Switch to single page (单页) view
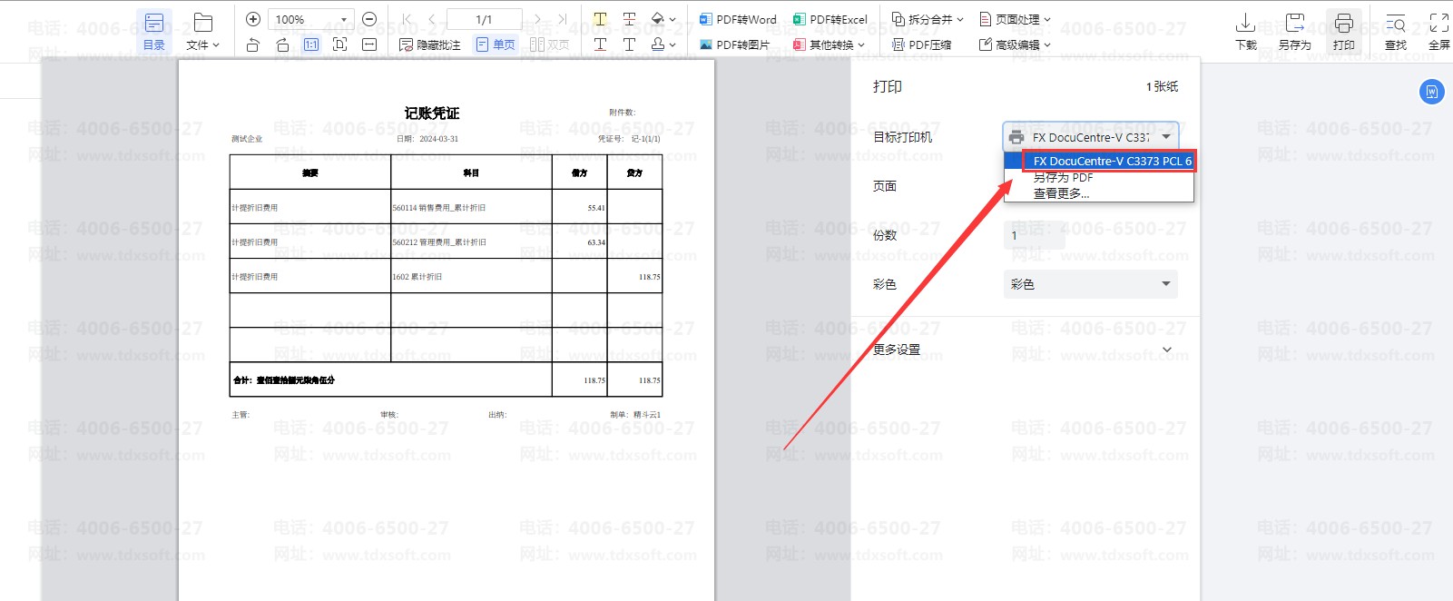This screenshot has height=601, width=1453. [x=496, y=44]
